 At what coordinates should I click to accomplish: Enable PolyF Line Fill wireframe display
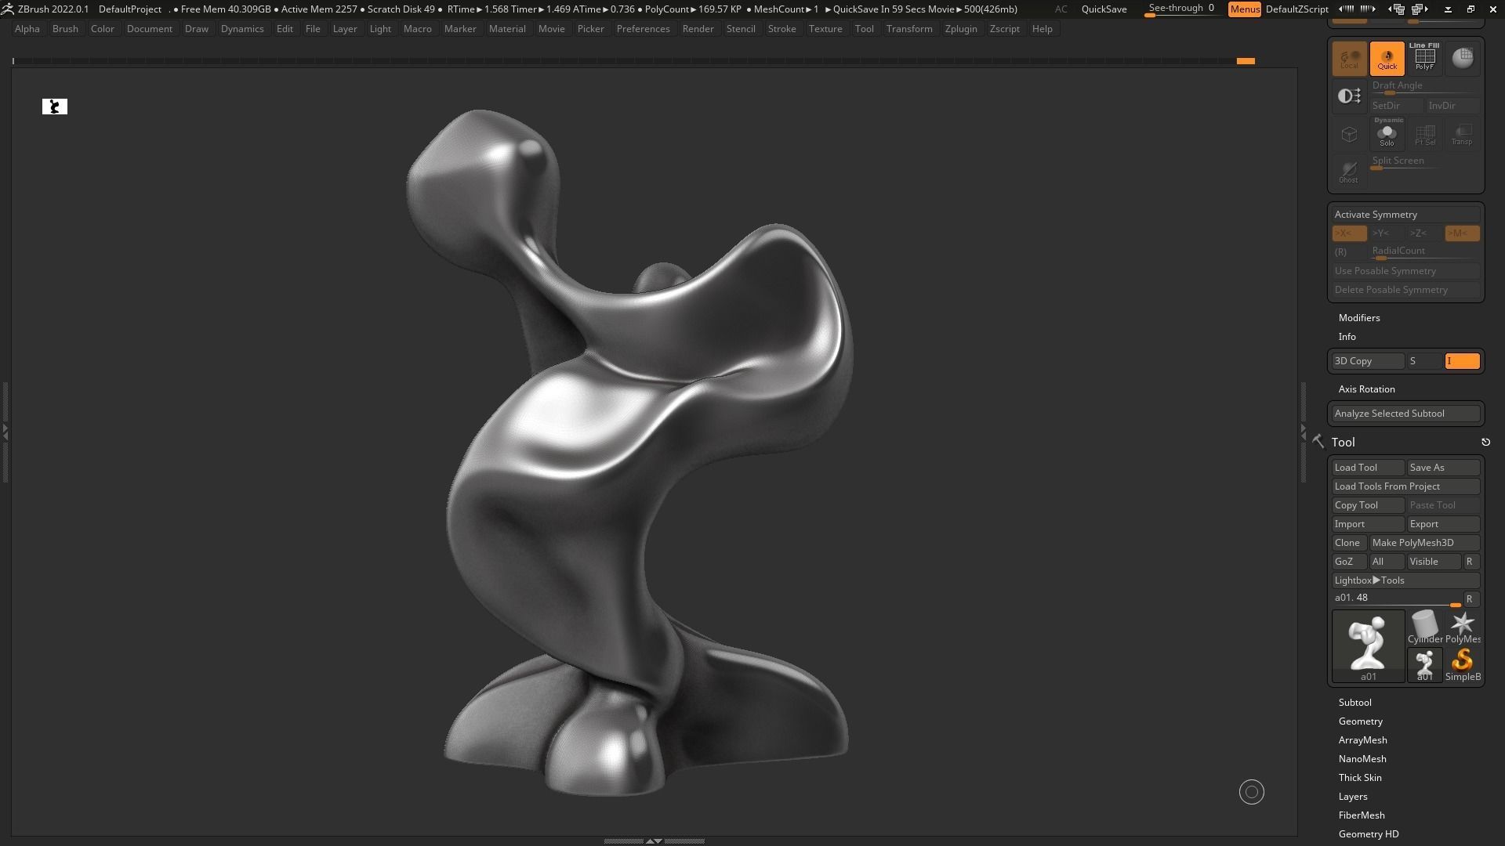pos(1424,59)
